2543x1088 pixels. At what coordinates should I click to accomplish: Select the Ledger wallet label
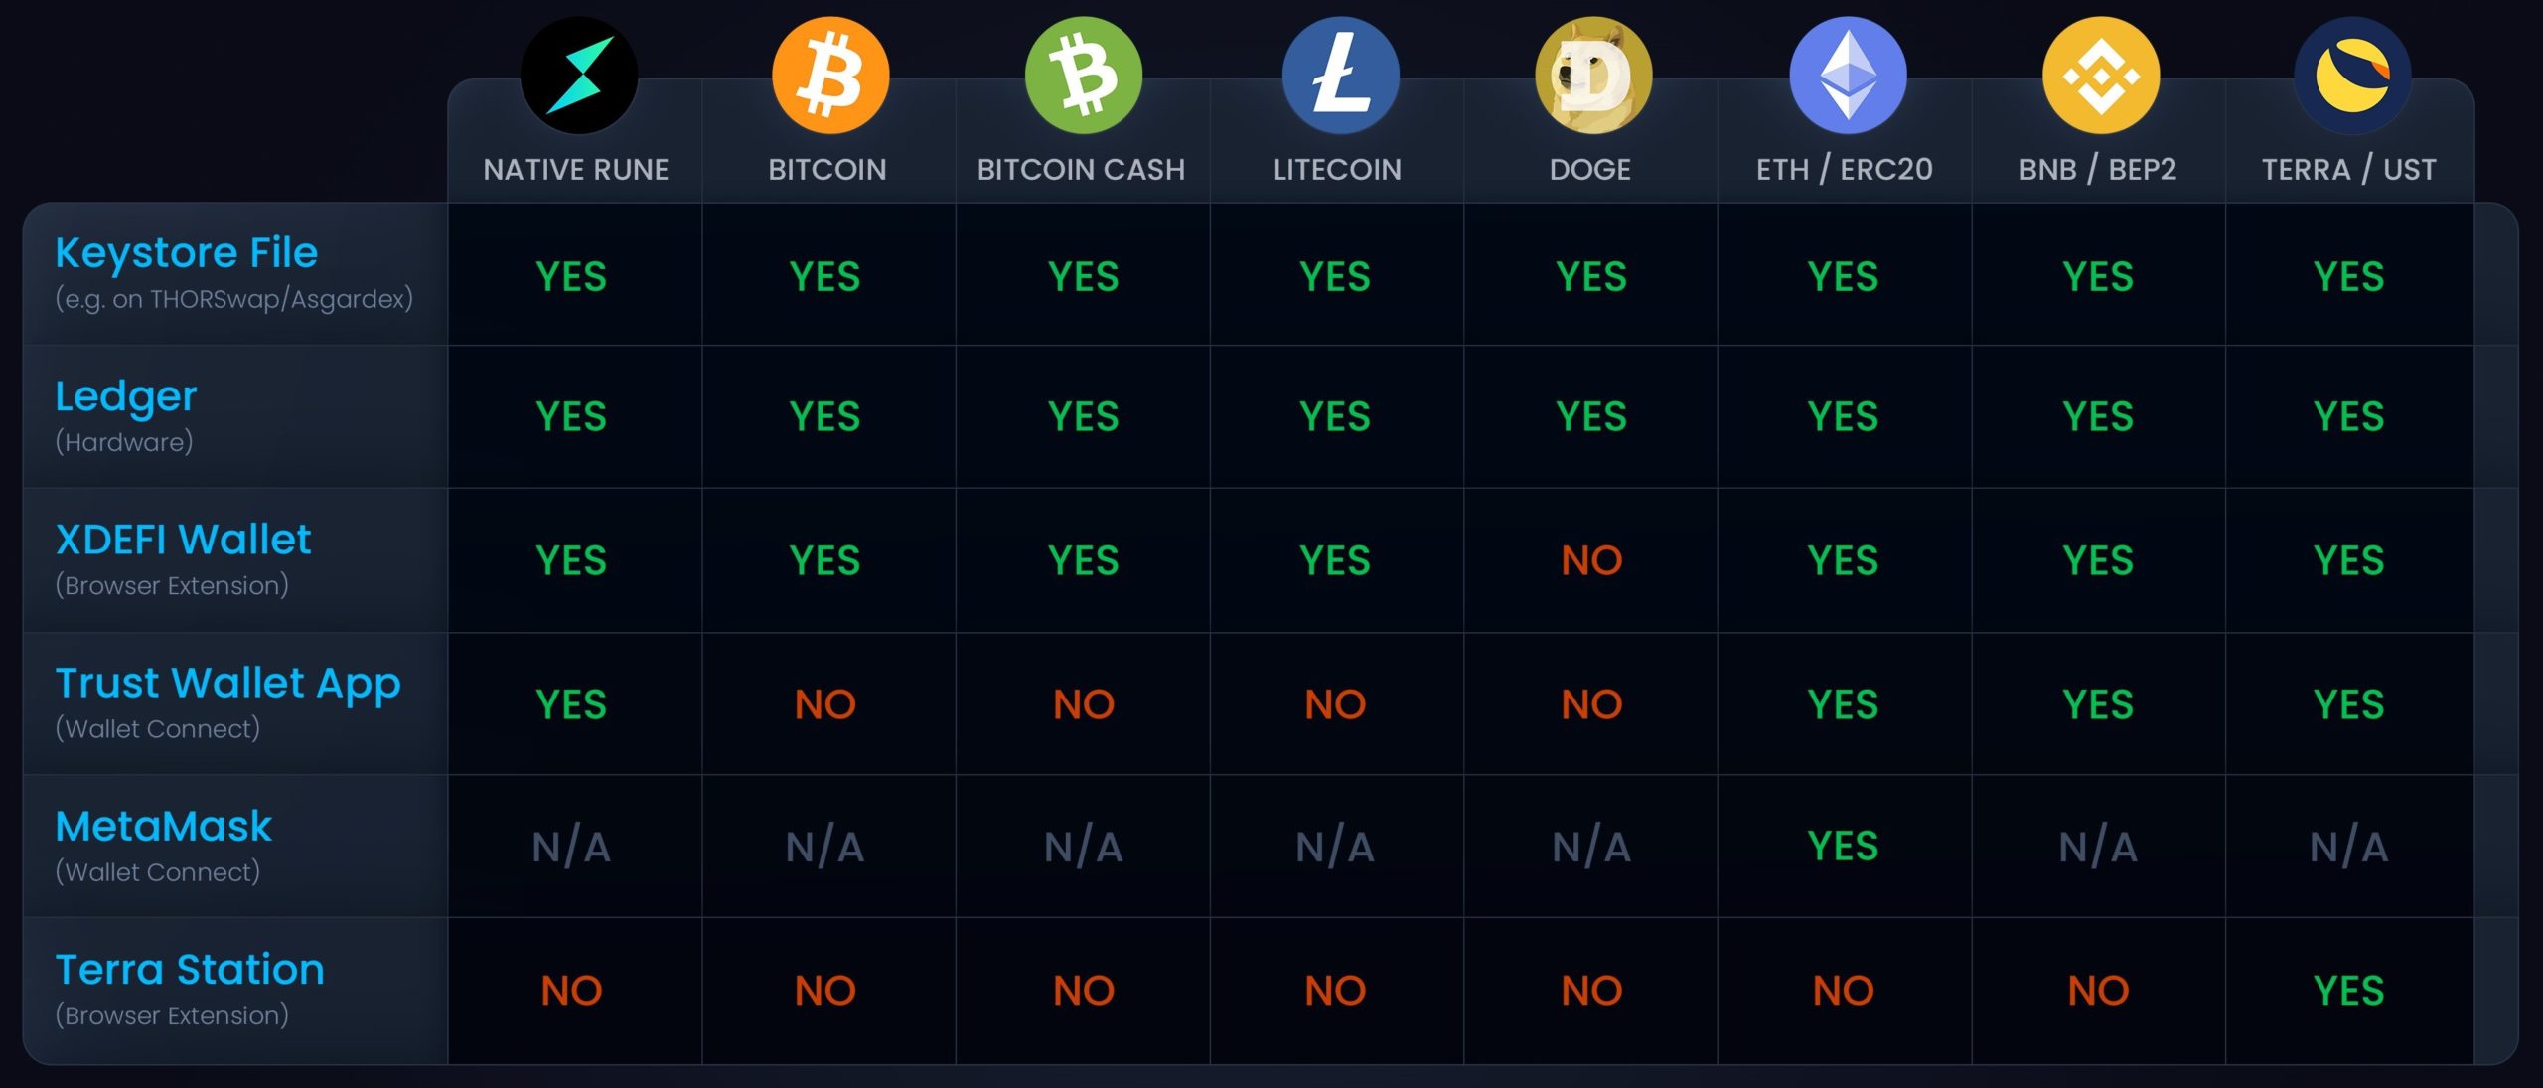(126, 396)
